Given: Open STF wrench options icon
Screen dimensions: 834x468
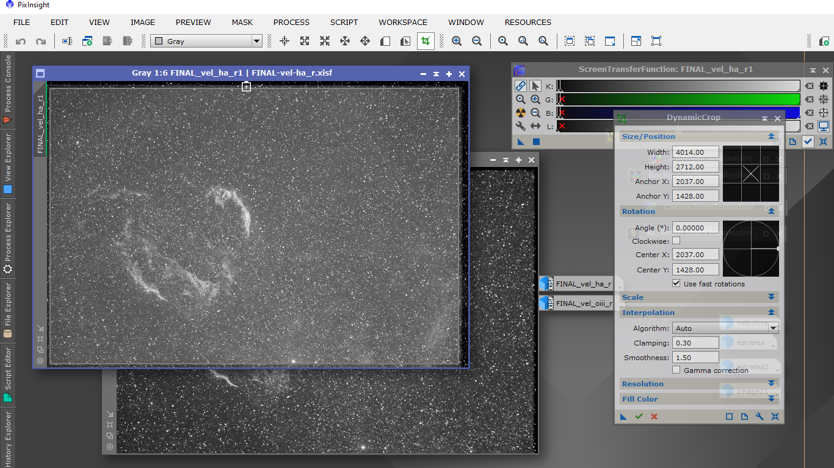Looking at the screenshot, I should click(x=521, y=126).
